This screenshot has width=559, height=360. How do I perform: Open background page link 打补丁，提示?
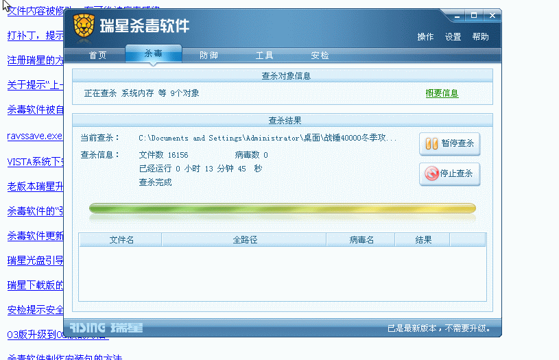(x=35, y=36)
